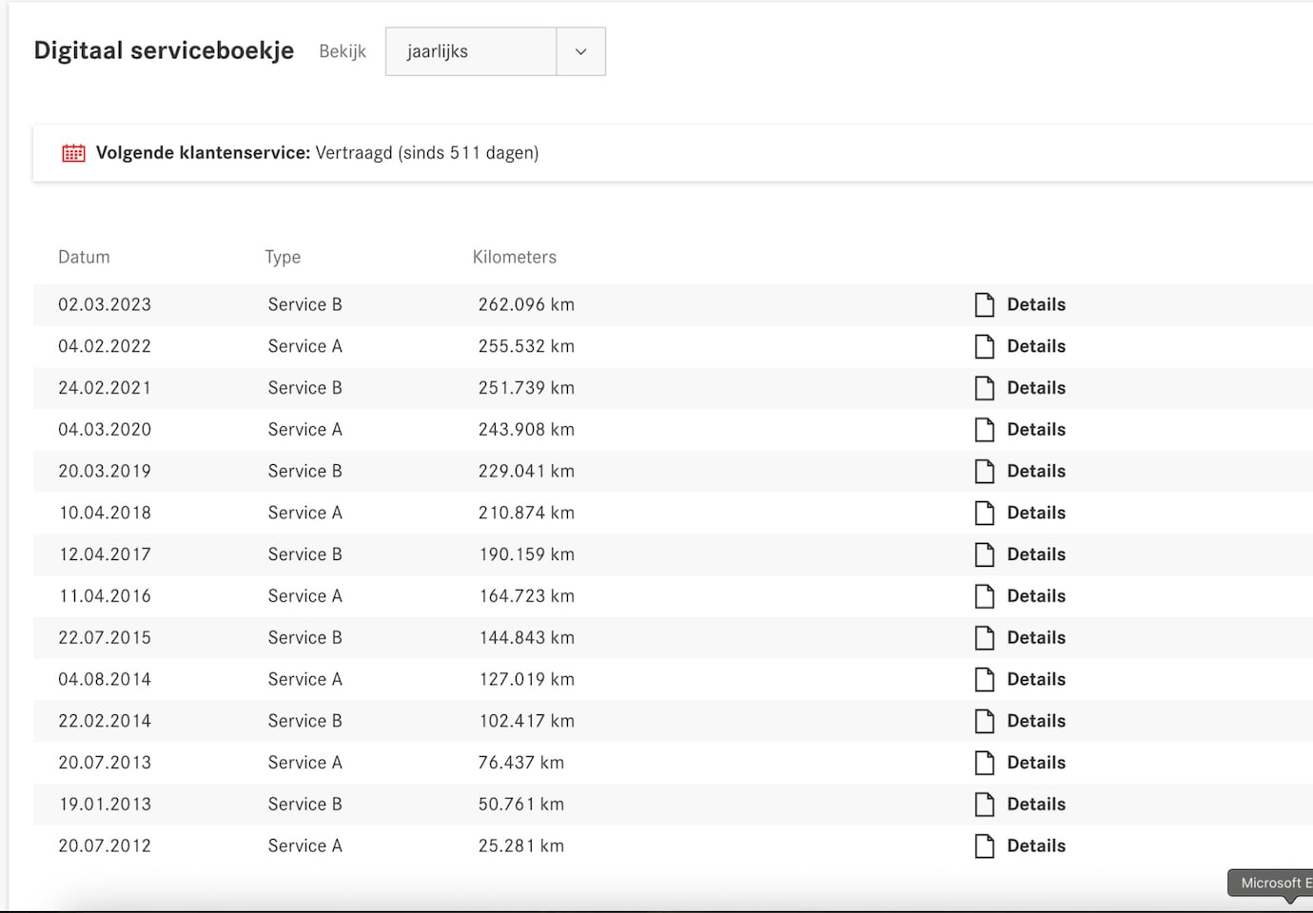Open Details for the 229.041 km service

(1036, 471)
